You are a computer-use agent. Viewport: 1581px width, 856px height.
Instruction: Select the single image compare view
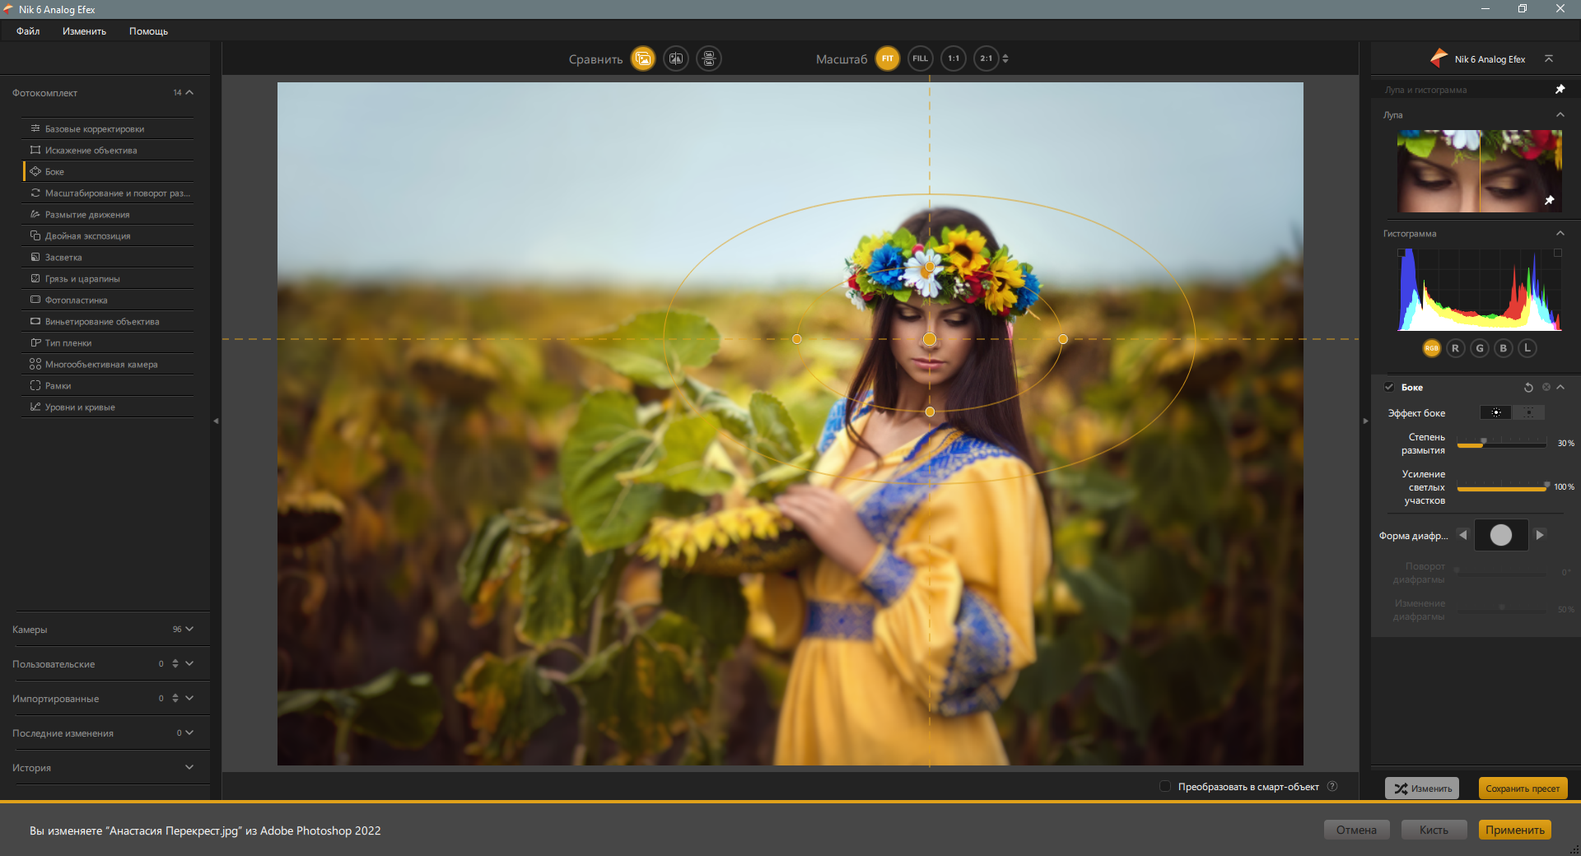[x=643, y=58]
